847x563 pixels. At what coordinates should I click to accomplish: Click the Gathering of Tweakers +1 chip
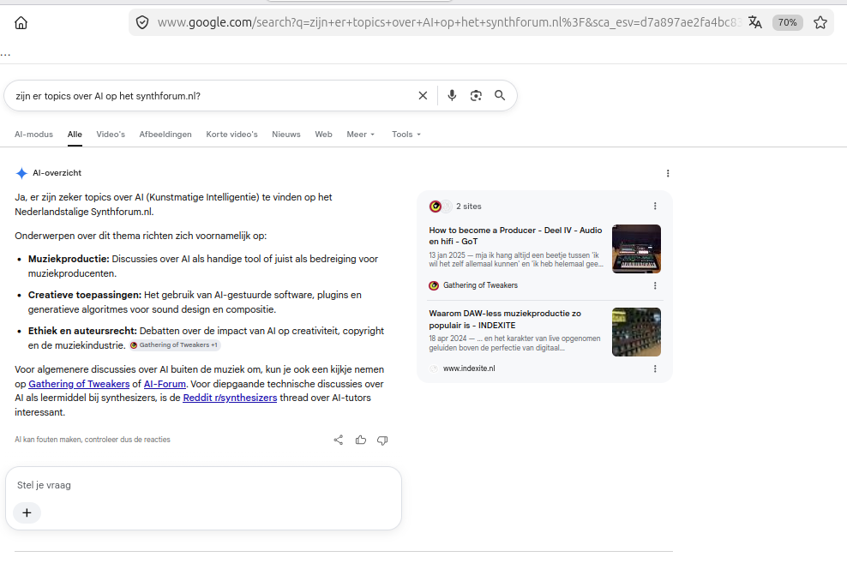point(175,345)
